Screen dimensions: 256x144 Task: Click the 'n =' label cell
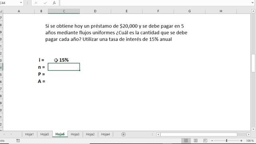click(x=41, y=67)
